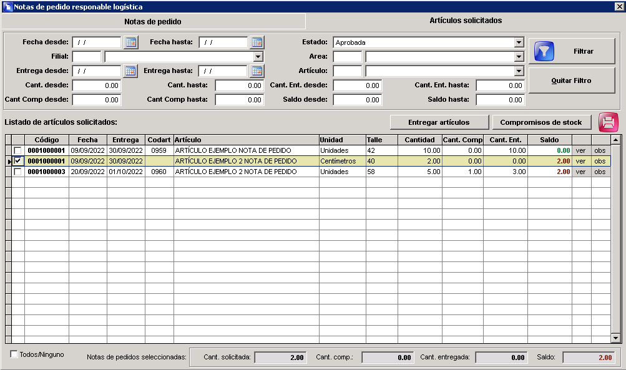Screen dimensions: 626x370
Task: Click the red print icon
Action: click(x=608, y=122)
